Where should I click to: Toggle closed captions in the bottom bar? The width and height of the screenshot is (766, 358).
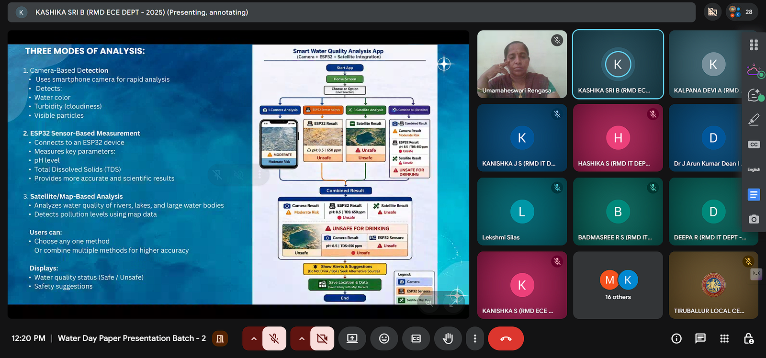pos(416,339)
